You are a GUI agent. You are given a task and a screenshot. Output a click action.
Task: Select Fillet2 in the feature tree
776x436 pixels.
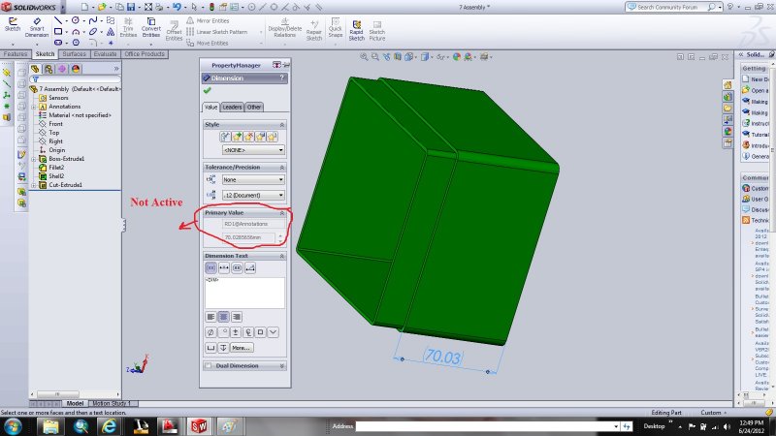point(56,167)
